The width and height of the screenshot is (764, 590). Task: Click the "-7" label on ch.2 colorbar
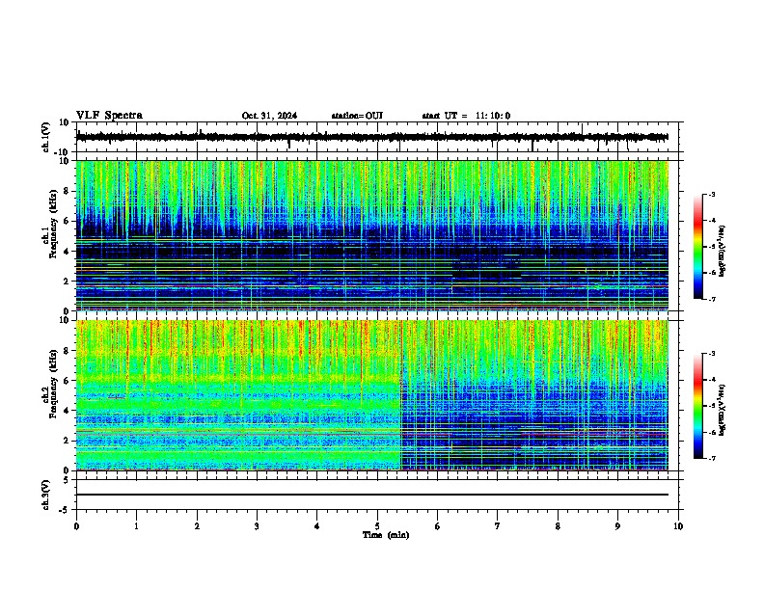coord(711,458)
